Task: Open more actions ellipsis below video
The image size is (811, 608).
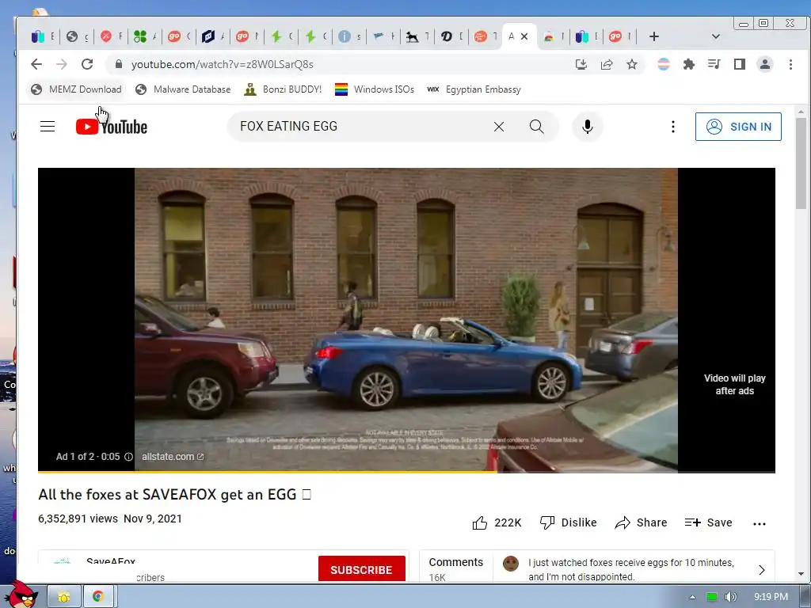Action: point(759,524)
